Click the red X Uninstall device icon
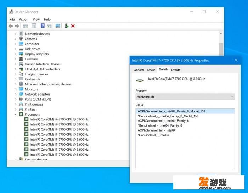248x193 pixels. (73, 26)
